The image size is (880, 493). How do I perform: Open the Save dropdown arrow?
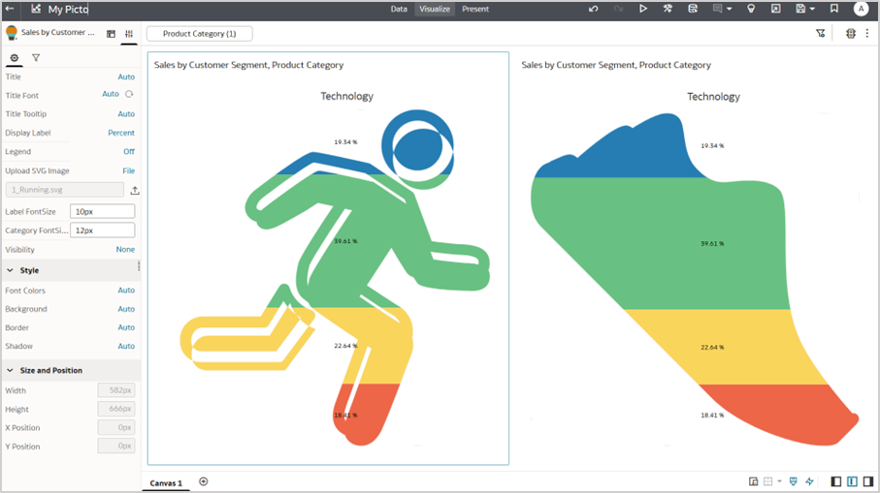click(812, 9)
